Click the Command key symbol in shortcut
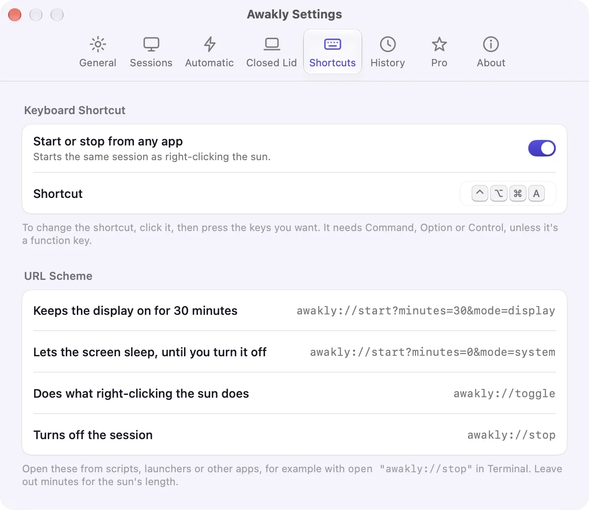589x510 pixels. 518,193
